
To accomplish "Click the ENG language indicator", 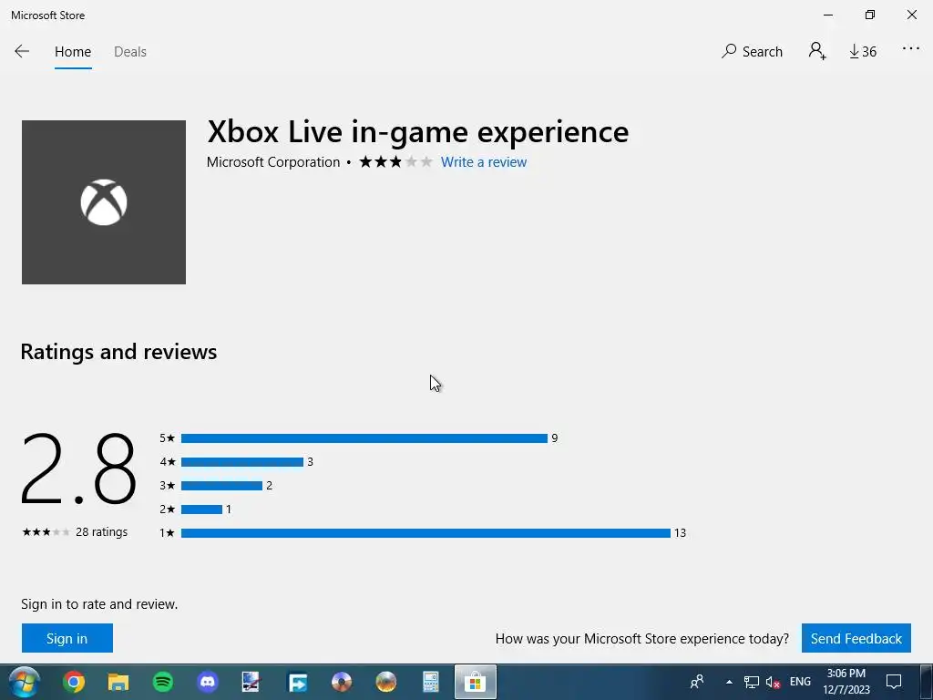I will click(x=800, y=682).
